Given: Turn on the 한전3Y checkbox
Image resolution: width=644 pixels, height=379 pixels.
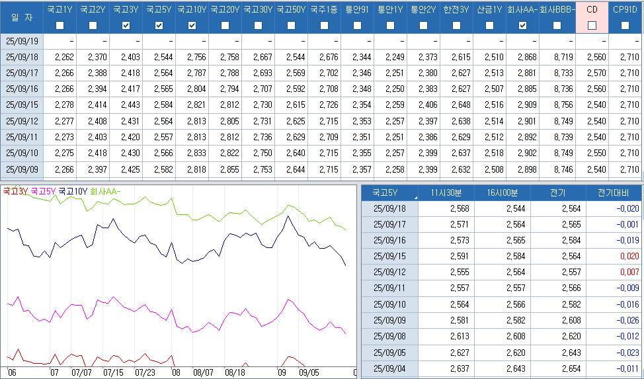Looking at the screenshot, I should click(456, 25).
